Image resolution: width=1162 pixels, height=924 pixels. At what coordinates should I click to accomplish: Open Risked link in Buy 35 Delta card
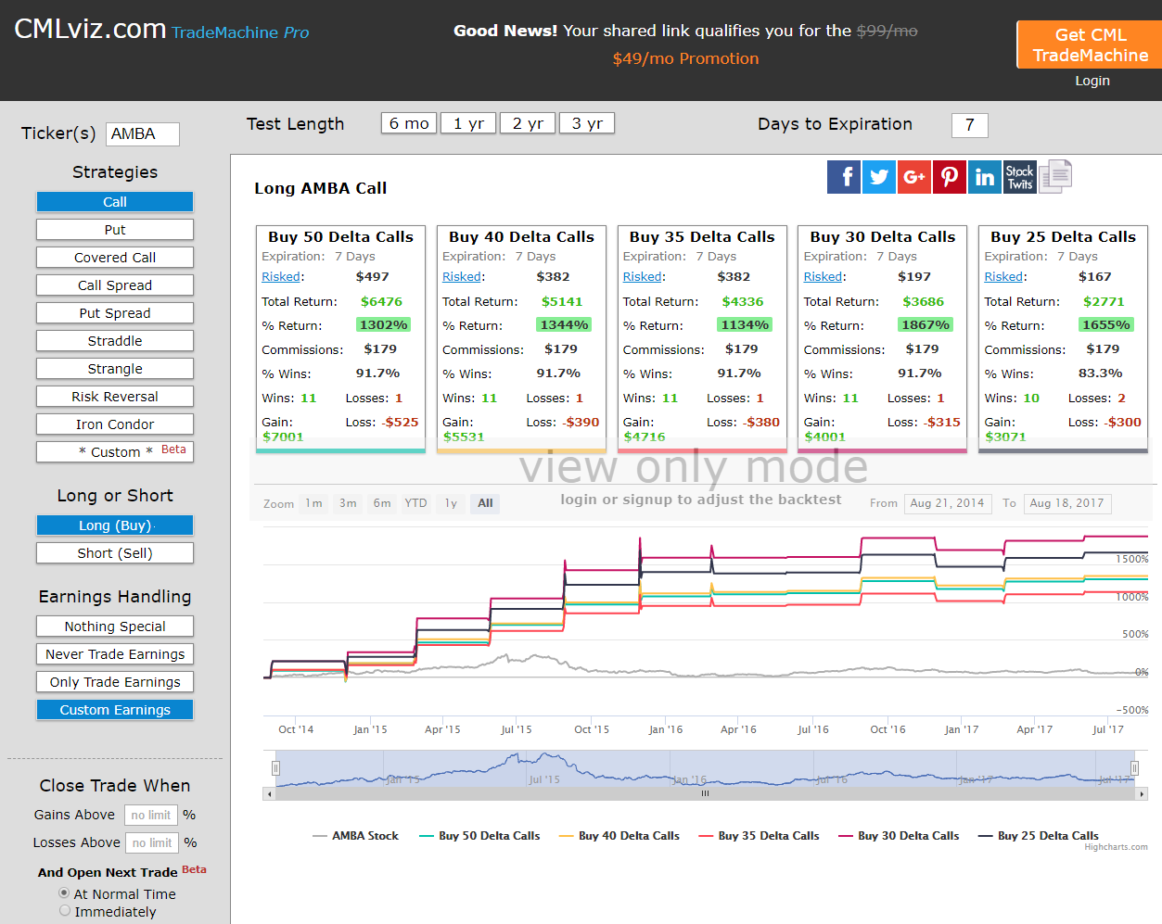(x=643, y=277)
